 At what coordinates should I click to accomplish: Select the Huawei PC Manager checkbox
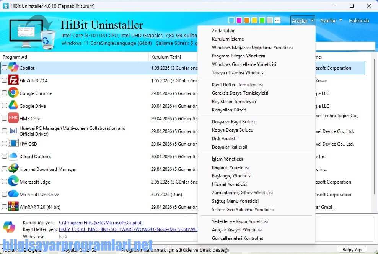click(x=4, y=131)
